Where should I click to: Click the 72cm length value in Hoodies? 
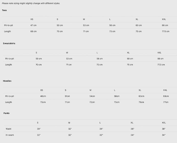point(92,102)
